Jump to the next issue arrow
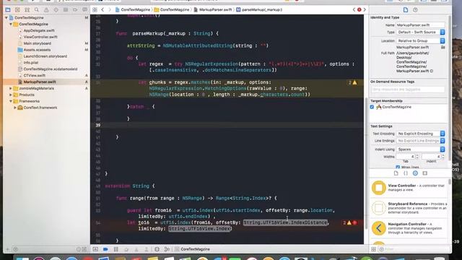Viewport: 462px width, 260px height. (365, 9)
